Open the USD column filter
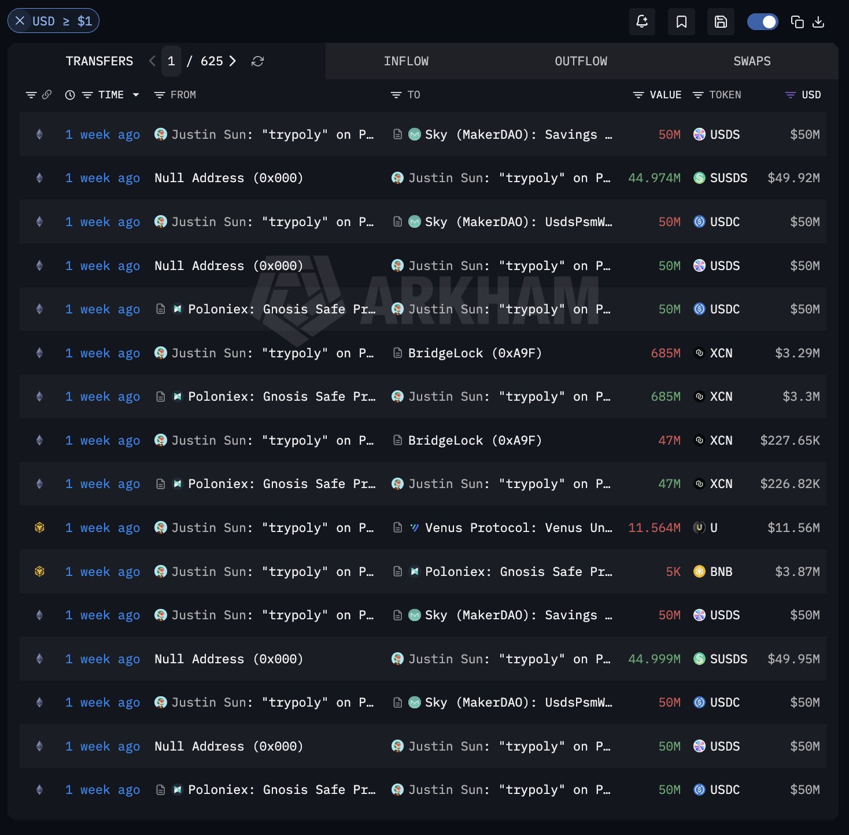 pyautogui.click(x=790, y=95)
